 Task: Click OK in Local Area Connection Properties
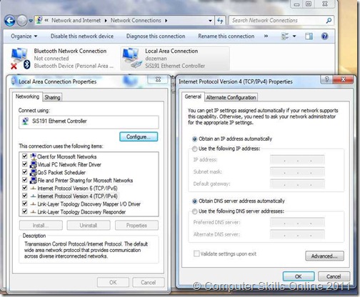[x=113, y=282]
